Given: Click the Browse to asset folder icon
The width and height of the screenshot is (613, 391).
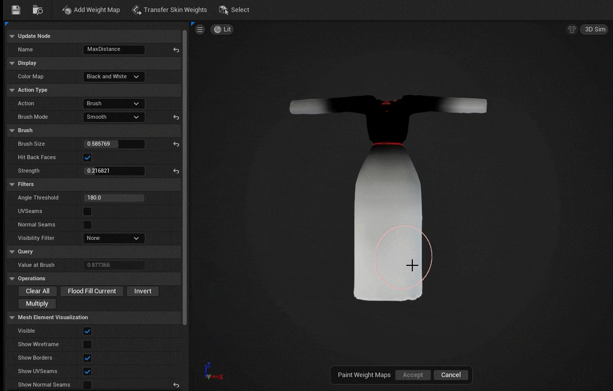Looking at the screenshot, I should click(37, 10).
